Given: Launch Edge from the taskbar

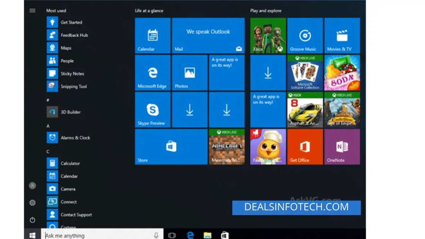Looking at the screenshot, I should point(190,235).
